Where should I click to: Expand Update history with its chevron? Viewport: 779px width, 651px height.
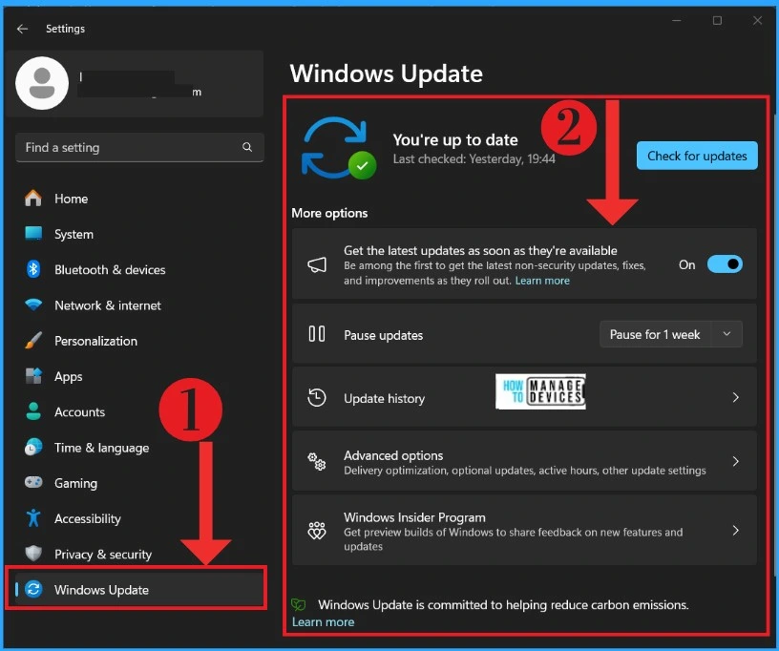pos(736,397)
